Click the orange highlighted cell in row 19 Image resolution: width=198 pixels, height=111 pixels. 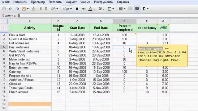[x=30, y=104]
